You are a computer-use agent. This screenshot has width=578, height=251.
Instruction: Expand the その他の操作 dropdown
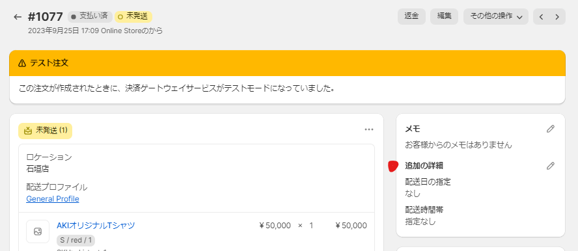pyautogui.click(x=496, y=16)
